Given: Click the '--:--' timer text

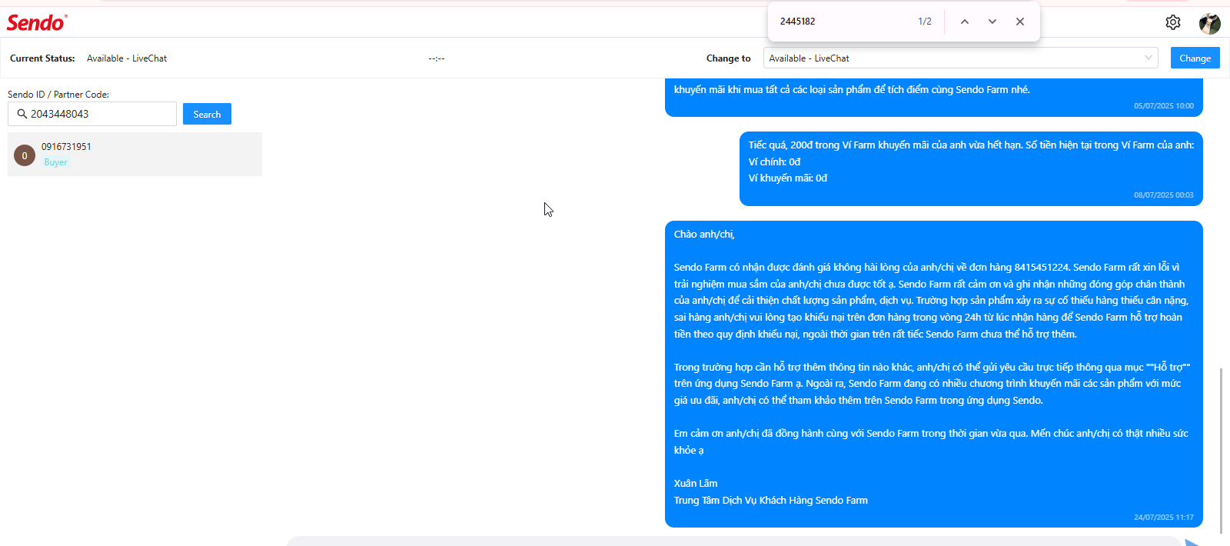Looking at the screenshot, I should 437,58.
